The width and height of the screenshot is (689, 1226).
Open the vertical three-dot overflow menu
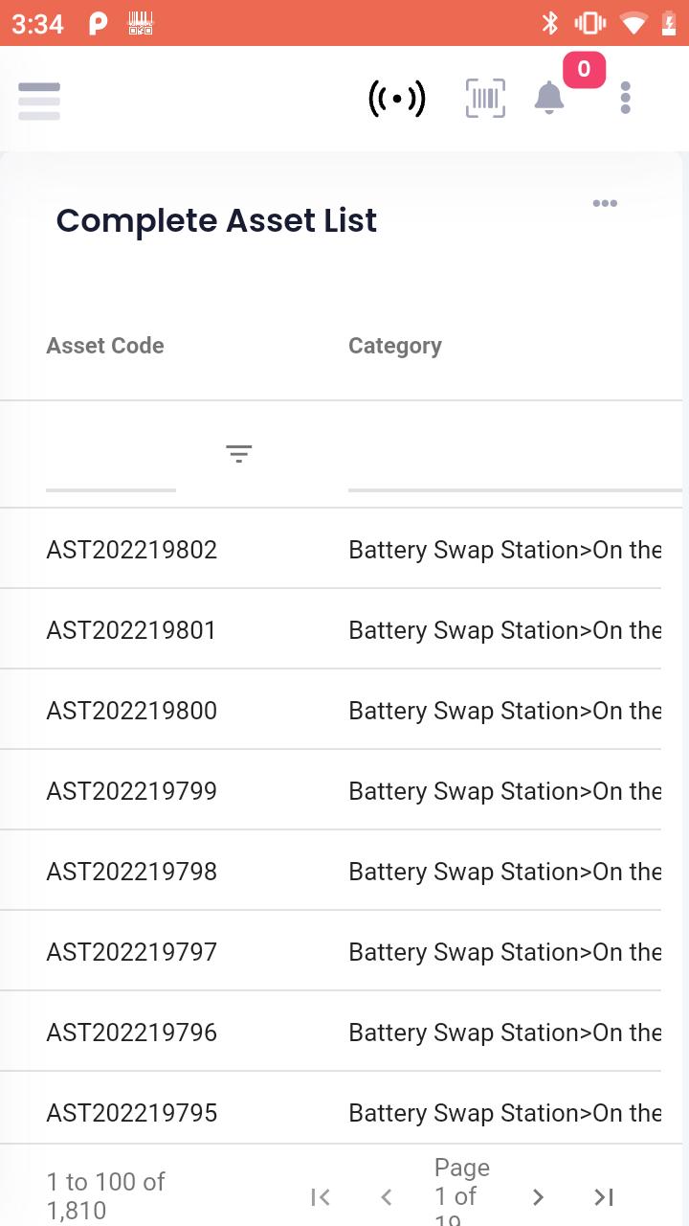(x=625, y=98)
